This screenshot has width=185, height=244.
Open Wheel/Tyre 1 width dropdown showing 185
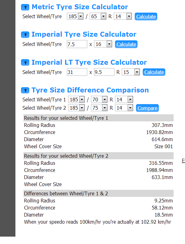pyautogui.click(x=76, y=100)
